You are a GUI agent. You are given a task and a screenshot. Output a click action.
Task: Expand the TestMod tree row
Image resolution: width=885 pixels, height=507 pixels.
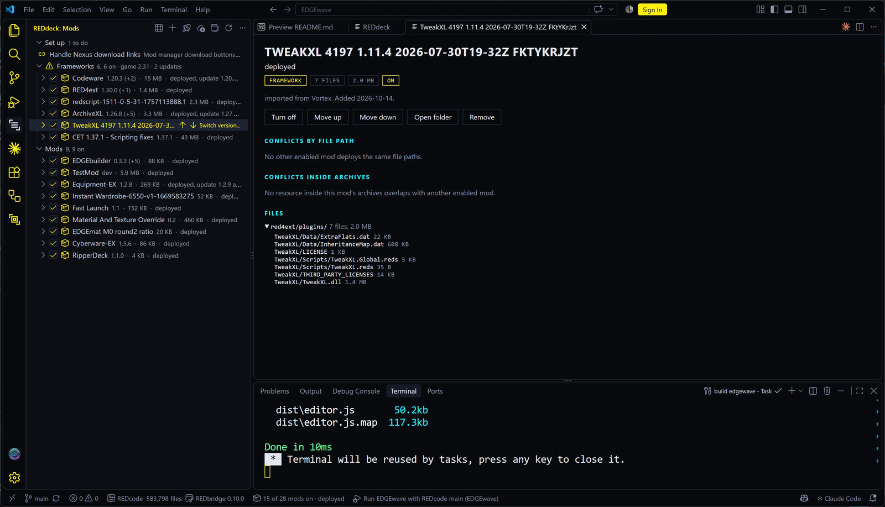point(43,173)
